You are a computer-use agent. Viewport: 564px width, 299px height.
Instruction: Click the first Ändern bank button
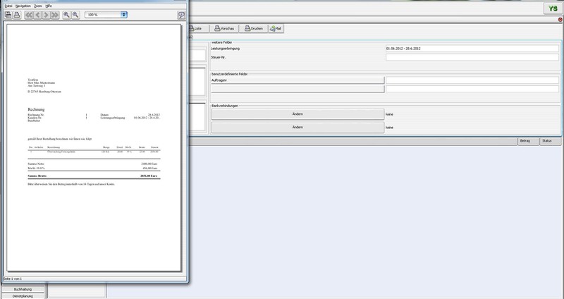pyautogui.click(x=298, y=114)
